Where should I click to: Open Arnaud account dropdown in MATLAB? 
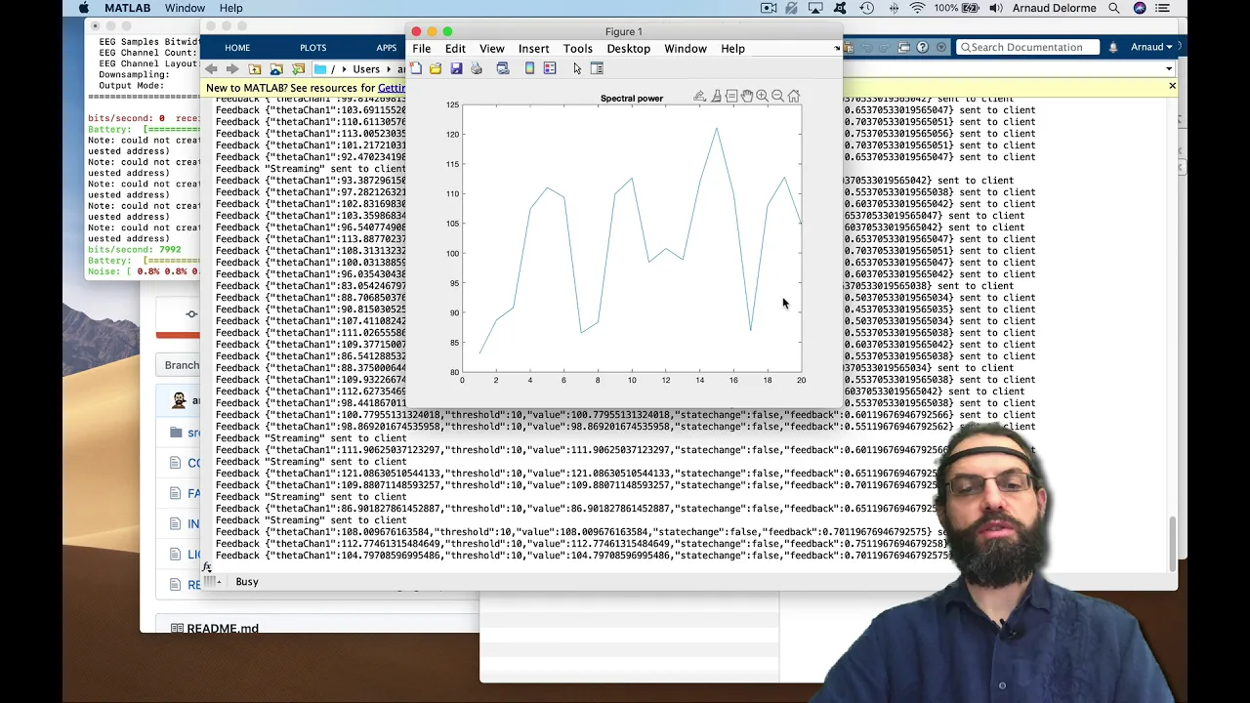click(x=1152, y=47)
